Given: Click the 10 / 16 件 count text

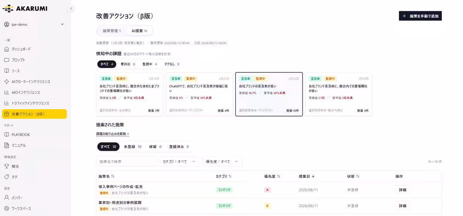Looking at the screenshot, I should point(435,162).
